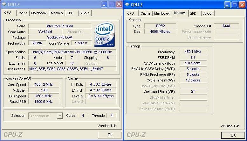The height and width of the screenshot is (141, 247).
Task: Select the CPU tab in left CPU-Z window
Action: coord(8,13)
